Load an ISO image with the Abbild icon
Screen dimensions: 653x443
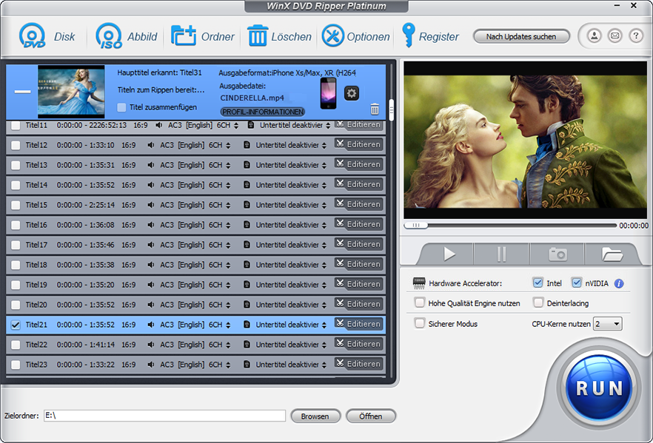pyautogui.click(x=108, y=35)
